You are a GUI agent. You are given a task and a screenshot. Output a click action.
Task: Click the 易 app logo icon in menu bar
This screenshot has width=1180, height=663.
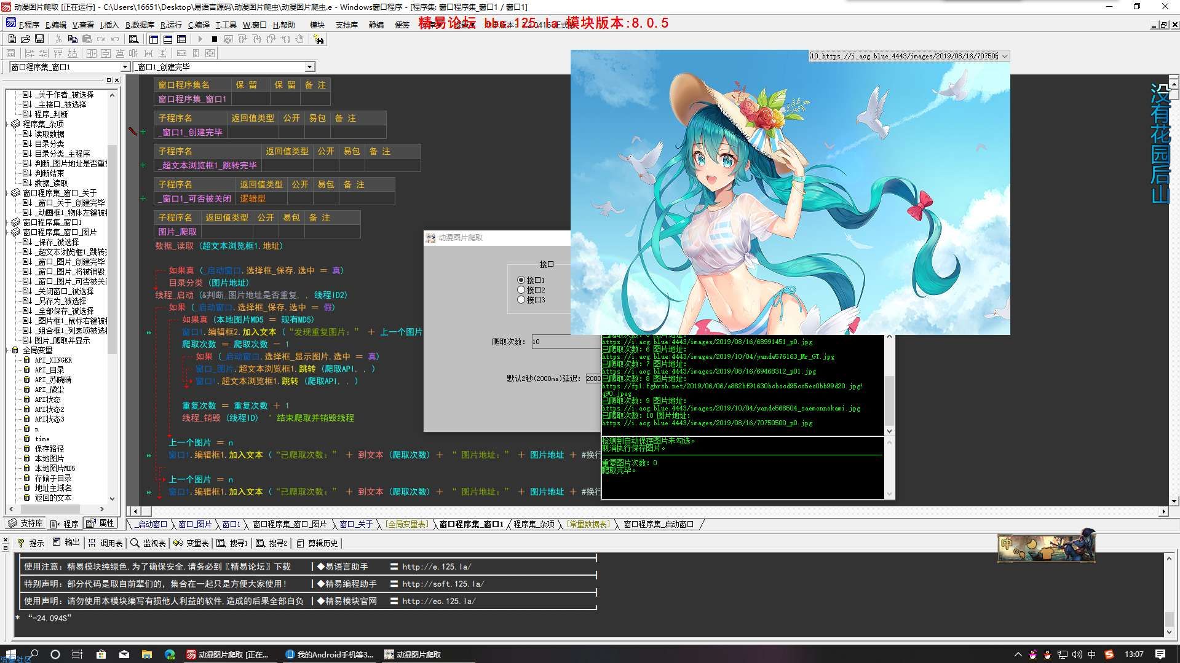point(10,23)
